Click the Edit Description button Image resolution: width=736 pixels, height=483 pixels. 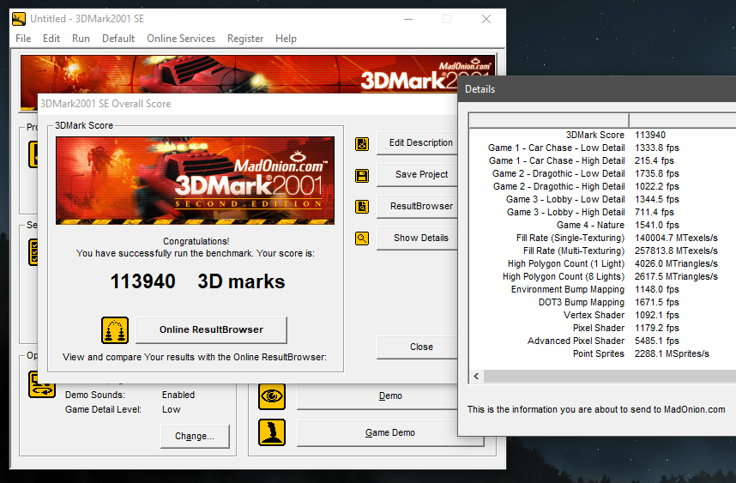coord(417,142)
